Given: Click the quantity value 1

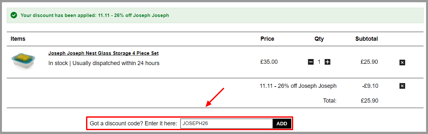Looking at the screenshot, I should (319, 62).
